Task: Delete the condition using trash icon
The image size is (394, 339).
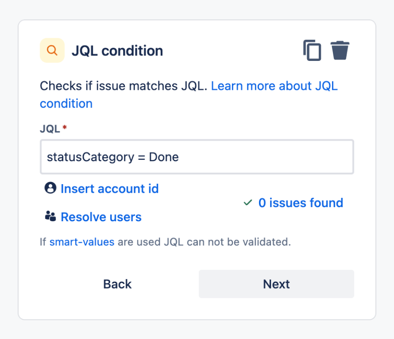Action: tap(340, 50)
